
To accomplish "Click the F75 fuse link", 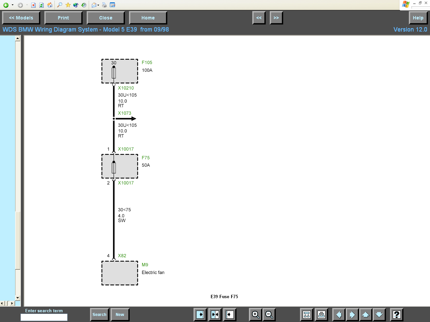I will point(145,158).
